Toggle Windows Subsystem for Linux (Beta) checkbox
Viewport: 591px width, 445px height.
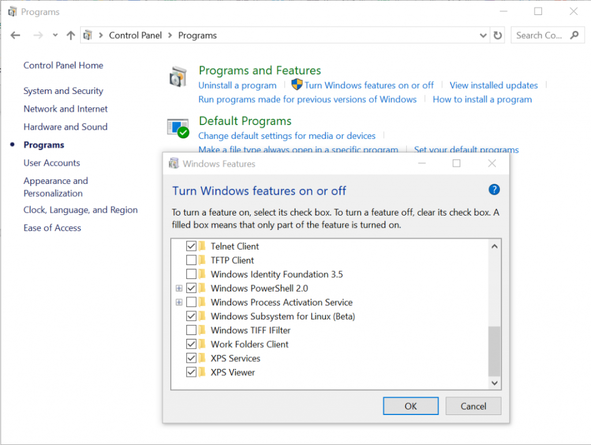click(191, 316)
